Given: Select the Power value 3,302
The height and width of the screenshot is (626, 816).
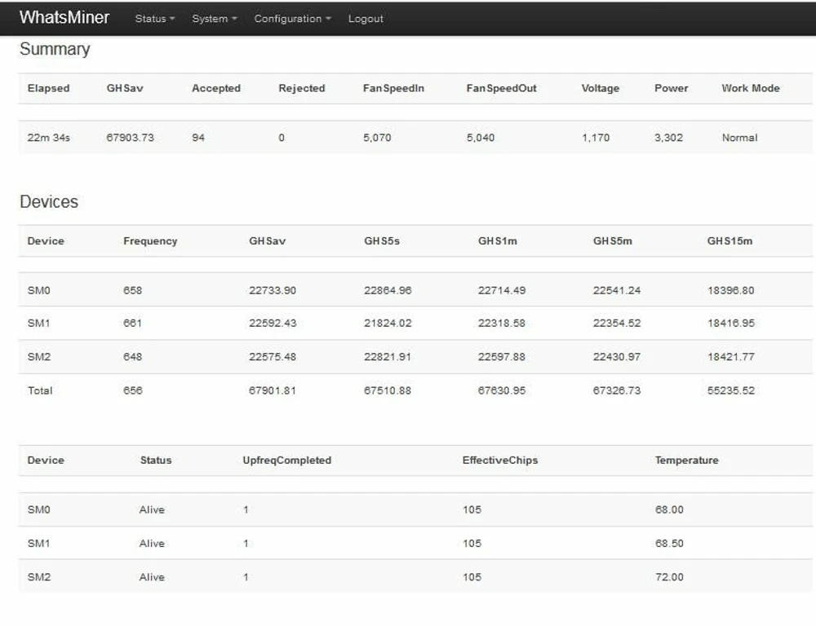Looking at the screenshot, I should (x=669, y=138).
